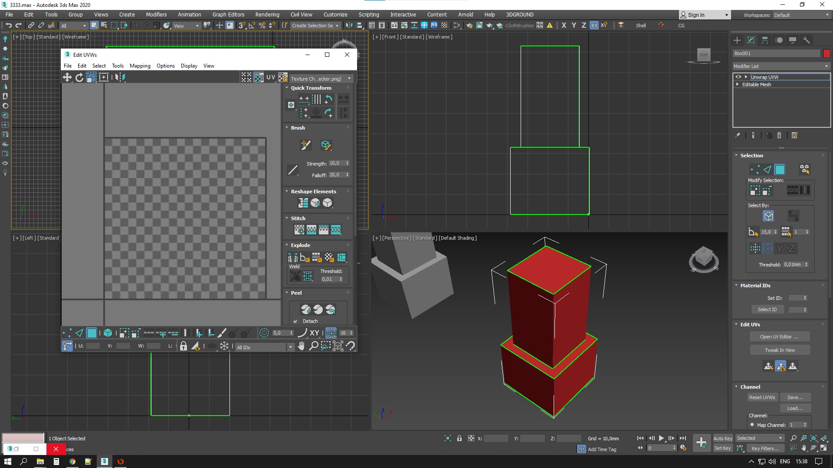The image size is (833, 468).
Task: Click Brush Strength spinner arrows
Action: pyautogui.click(x=348, y=163)
